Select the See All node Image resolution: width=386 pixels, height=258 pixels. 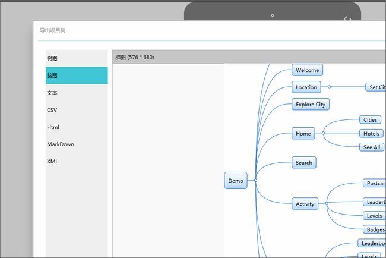point(372,147)
